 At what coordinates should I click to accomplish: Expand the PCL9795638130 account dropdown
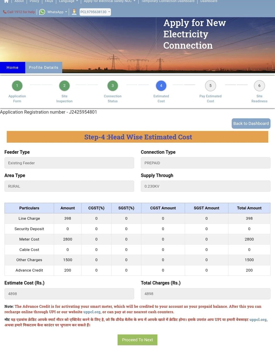[x=95, y=12]
